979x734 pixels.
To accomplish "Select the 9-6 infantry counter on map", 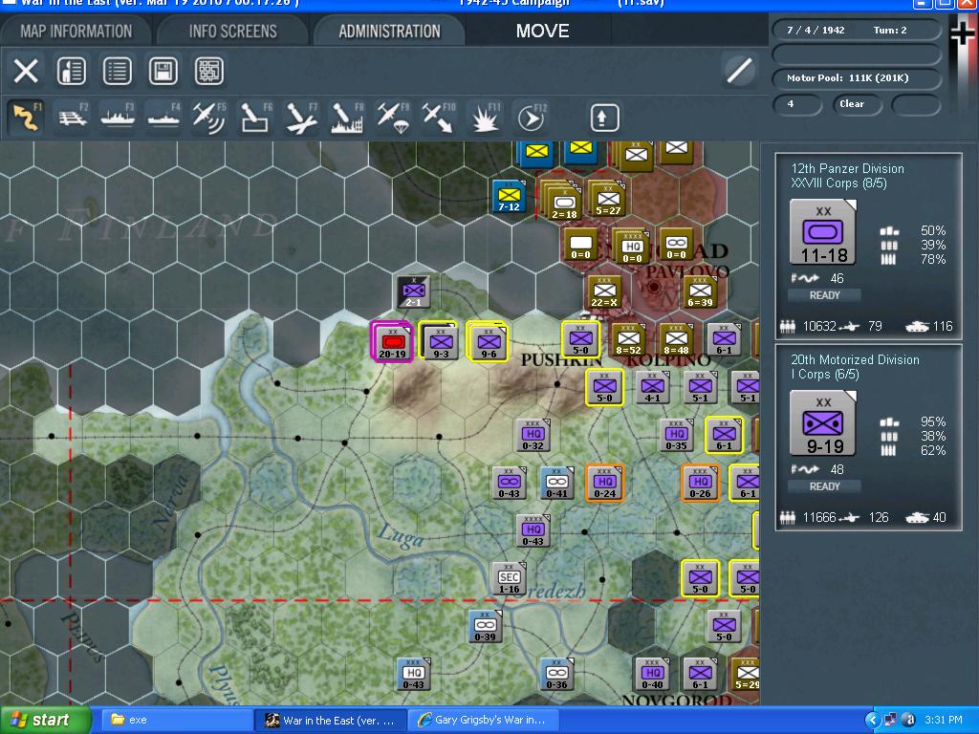I will tap(489, 342).
